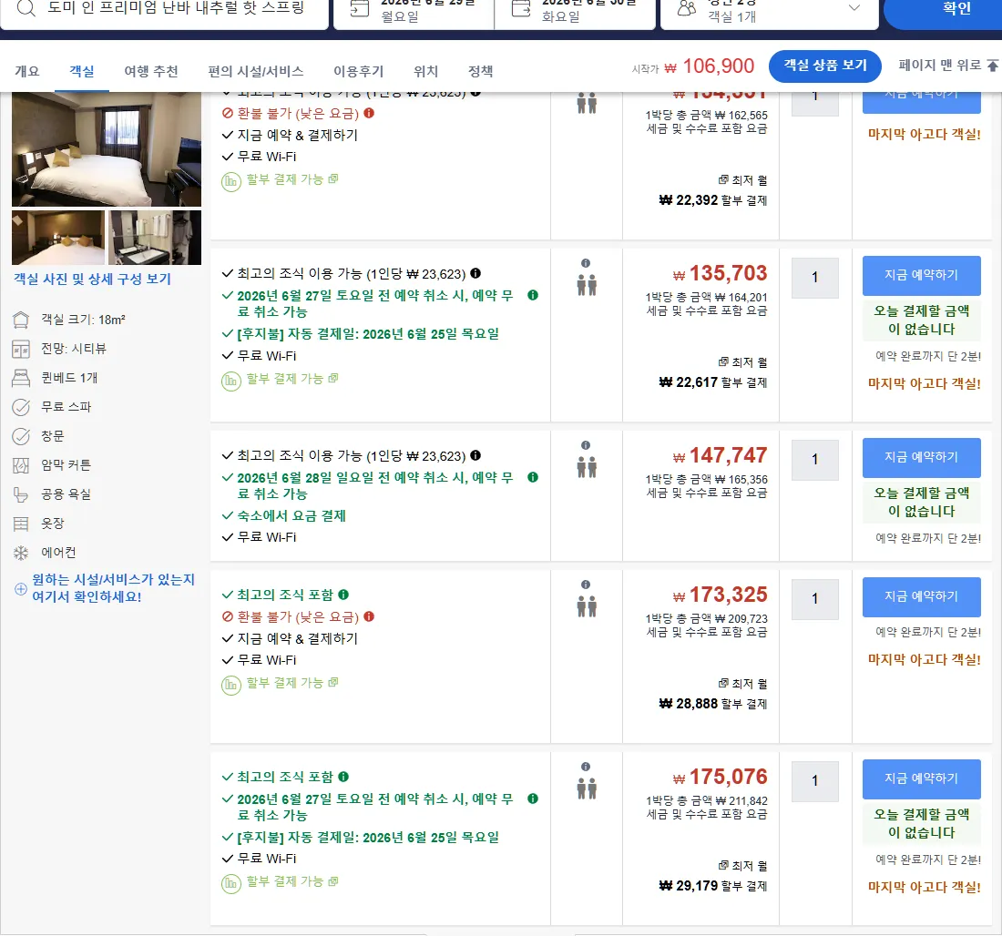Open the 객실 사진 및 상세 구성 보기 link
The width and height of the screenshot is (1002, 936).
click(x=93, y=280)
